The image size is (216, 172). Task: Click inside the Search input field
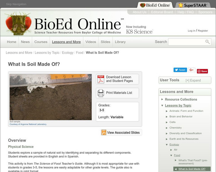[186, 42]
